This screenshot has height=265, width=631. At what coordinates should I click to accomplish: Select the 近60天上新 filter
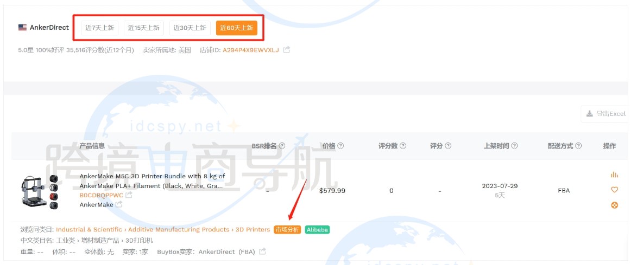tap(237, 28)
